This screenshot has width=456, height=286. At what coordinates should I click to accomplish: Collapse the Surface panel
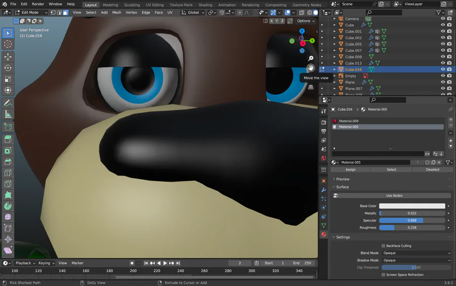pos(343,187)
